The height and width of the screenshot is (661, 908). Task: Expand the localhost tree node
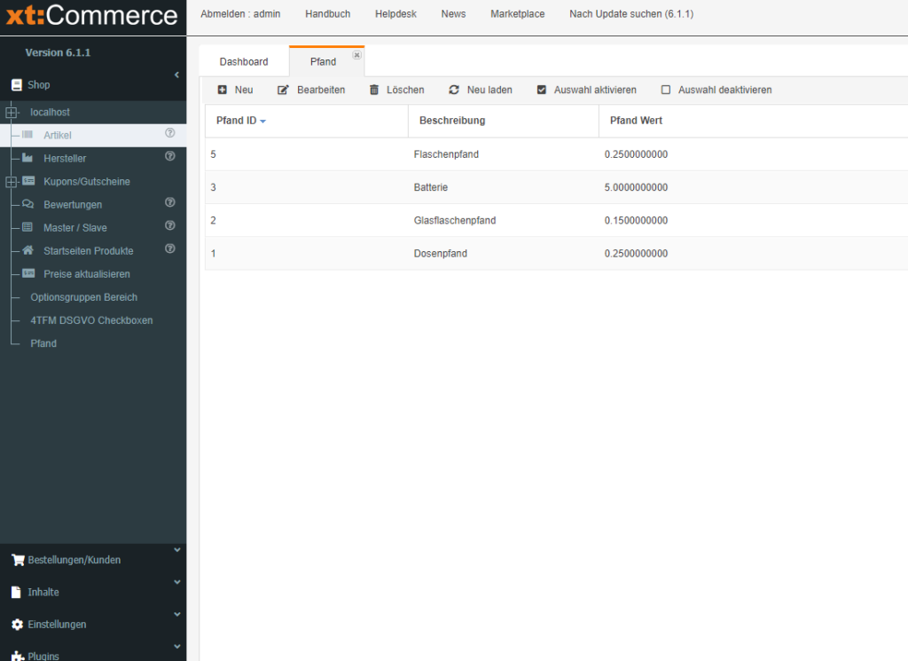tap(12, 113)
